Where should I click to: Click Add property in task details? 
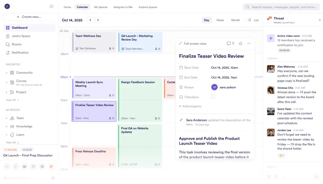[x=190, y=106]
